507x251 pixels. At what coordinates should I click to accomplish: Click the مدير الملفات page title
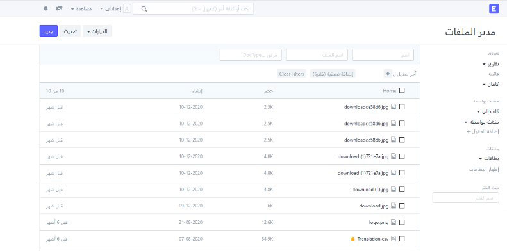470,31
